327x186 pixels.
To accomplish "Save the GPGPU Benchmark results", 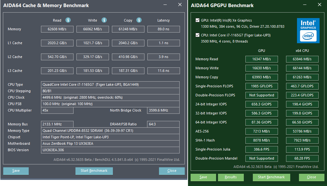I will coord(203,177).
